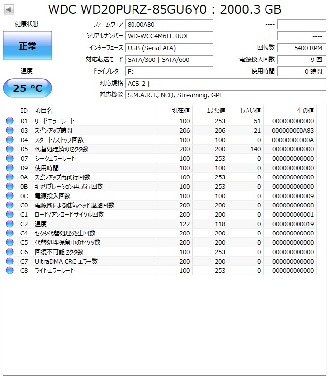Click the rotation speed field 5400 RPM

click(x=301, y=48)
